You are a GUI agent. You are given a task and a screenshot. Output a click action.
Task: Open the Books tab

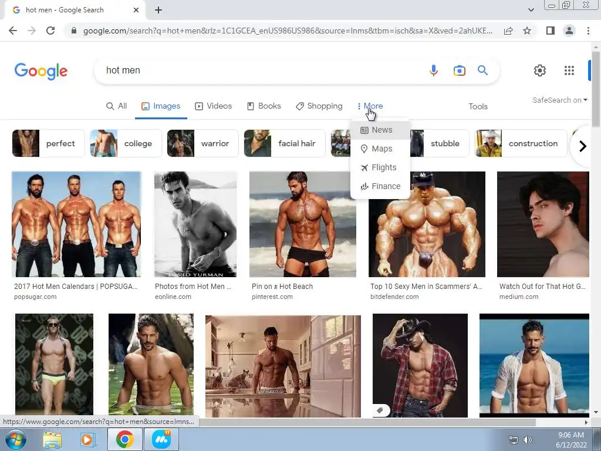coord(264,106)
